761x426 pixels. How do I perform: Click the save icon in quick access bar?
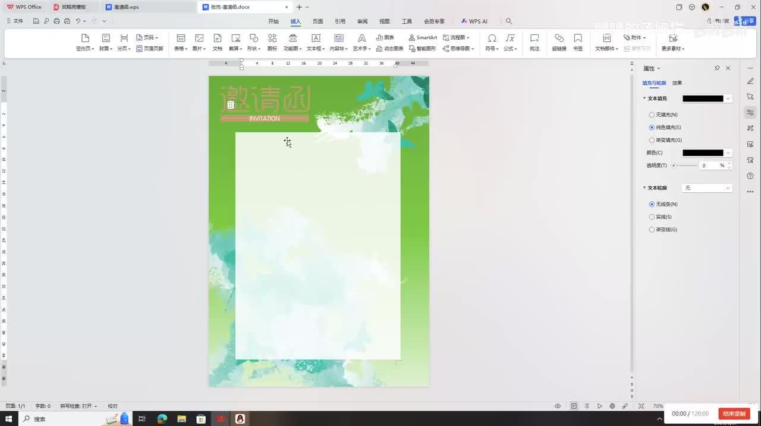click(36, 21)
